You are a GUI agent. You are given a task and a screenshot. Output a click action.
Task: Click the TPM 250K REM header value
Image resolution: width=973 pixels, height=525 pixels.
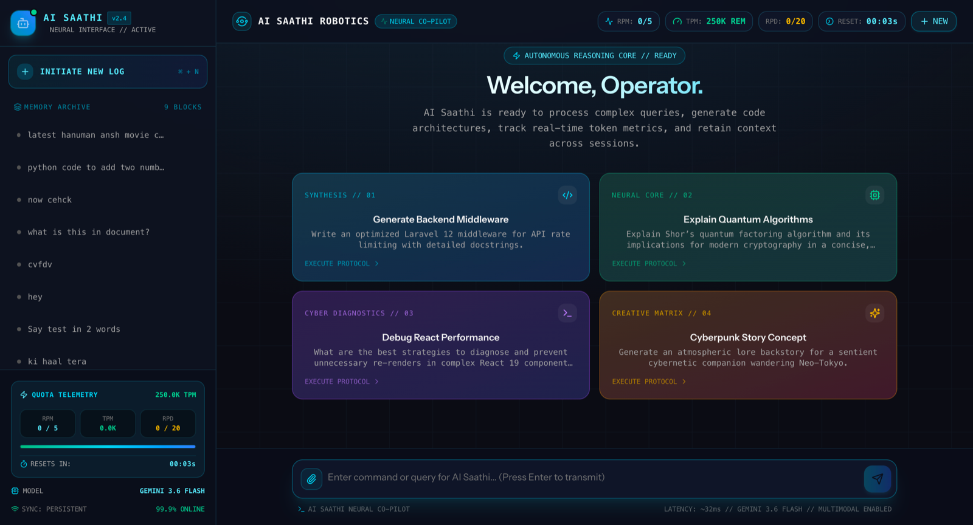pos(725,21)
